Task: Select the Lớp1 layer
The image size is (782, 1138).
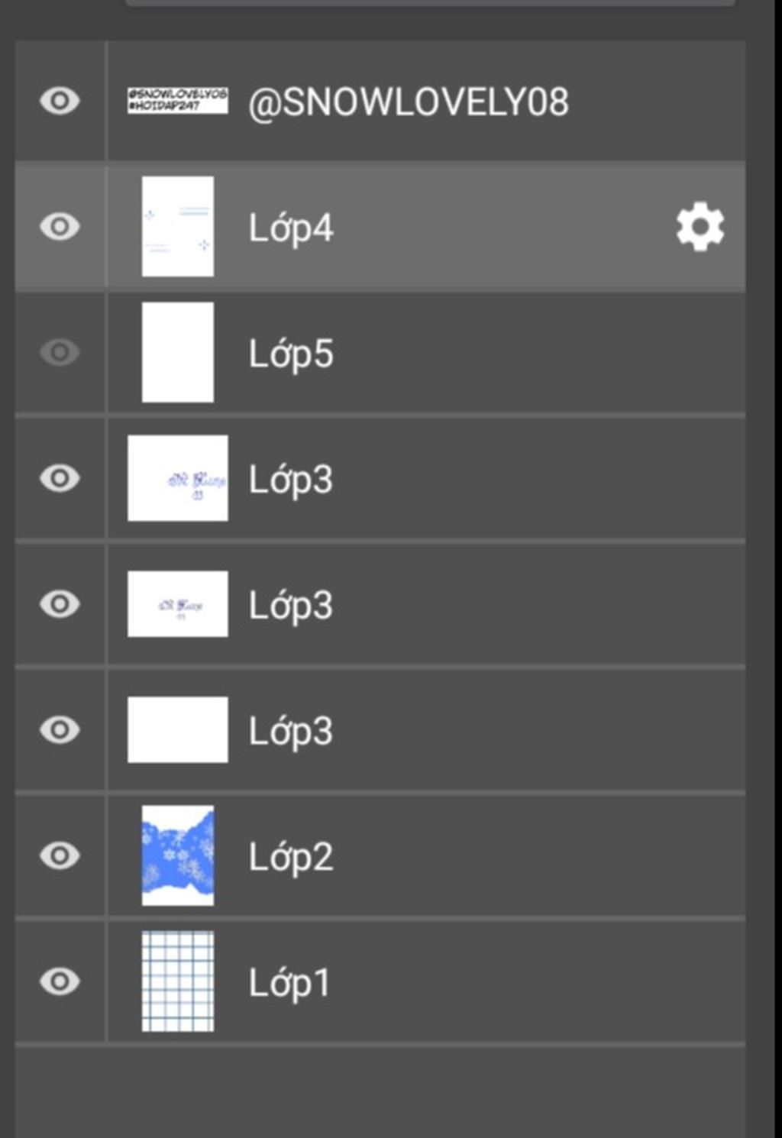Action: [x=426, y=981]
